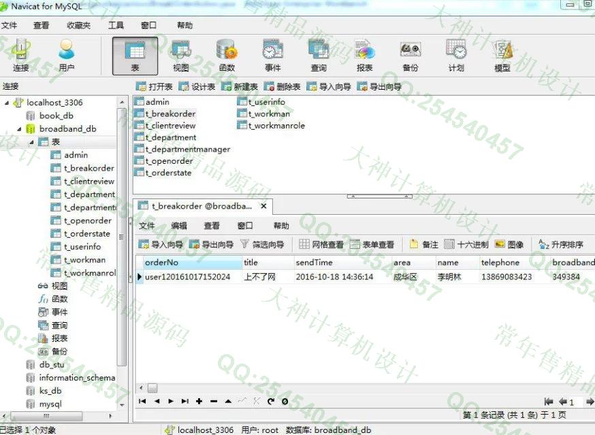
Task: Open main 查看 menu in the top menu bar
Action: click(41, 25)
